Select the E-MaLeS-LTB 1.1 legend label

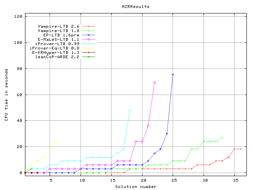click(58, 39)
